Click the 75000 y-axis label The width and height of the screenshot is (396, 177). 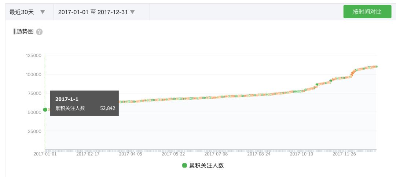pyautogui.click(x=34, y=93)
